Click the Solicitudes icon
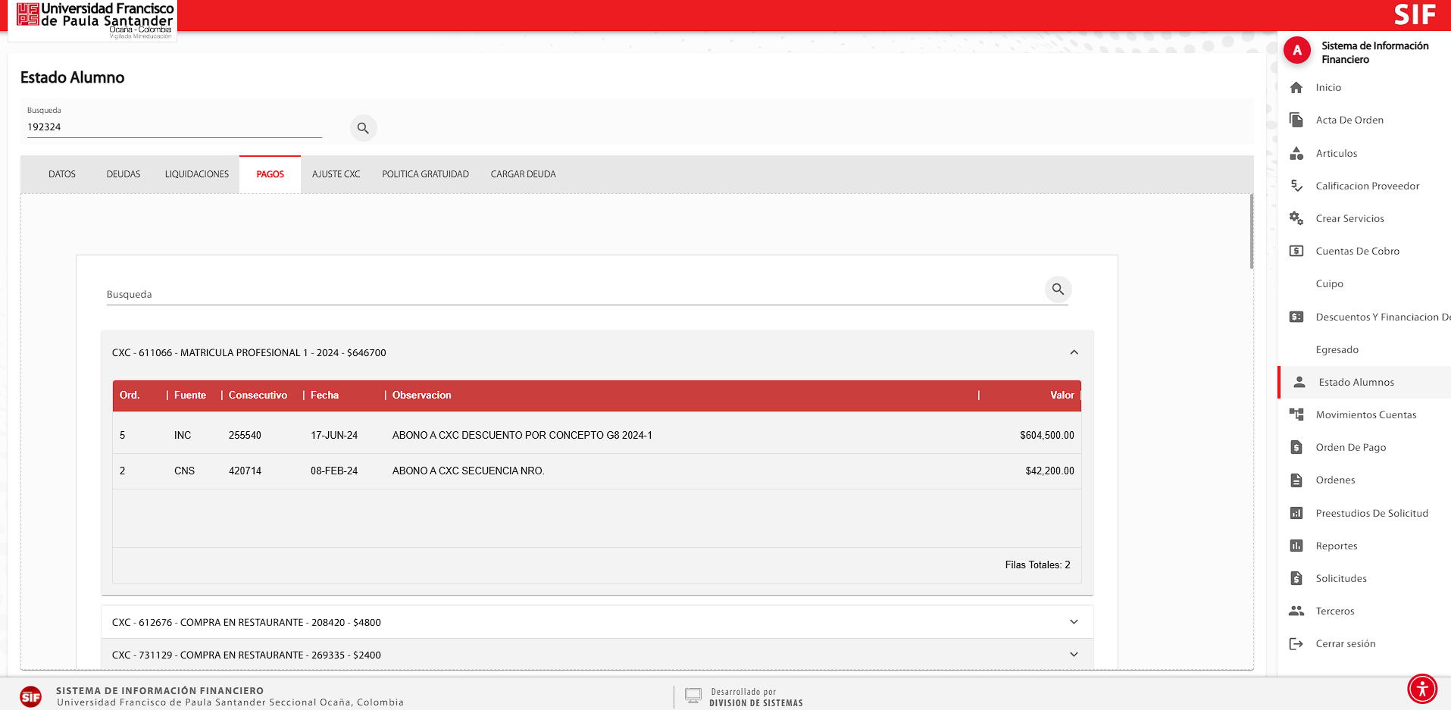Viewport: 1451px width, 710px height. (1296, 578)
